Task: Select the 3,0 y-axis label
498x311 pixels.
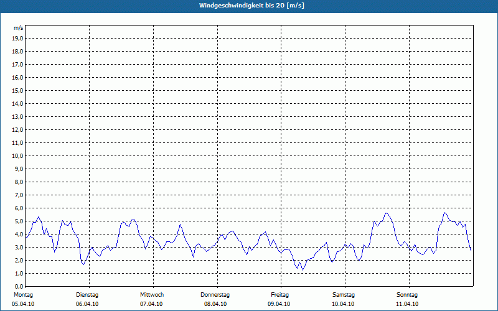Action: pos(19,247)
